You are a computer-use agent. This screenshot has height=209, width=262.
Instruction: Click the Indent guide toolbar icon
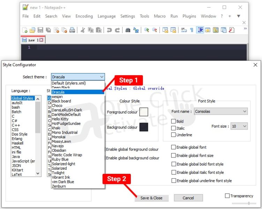click(x=200, y=30)
